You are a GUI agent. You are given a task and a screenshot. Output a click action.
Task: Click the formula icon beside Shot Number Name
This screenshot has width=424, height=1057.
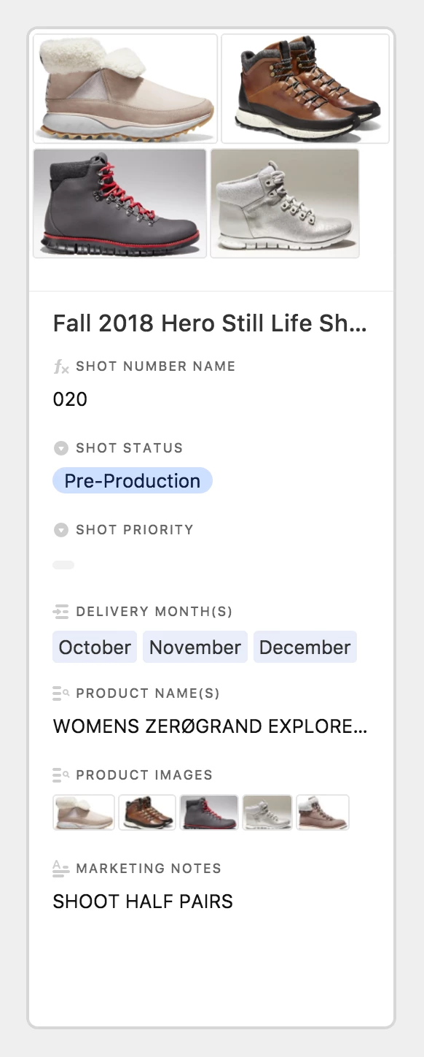point(61,366)
